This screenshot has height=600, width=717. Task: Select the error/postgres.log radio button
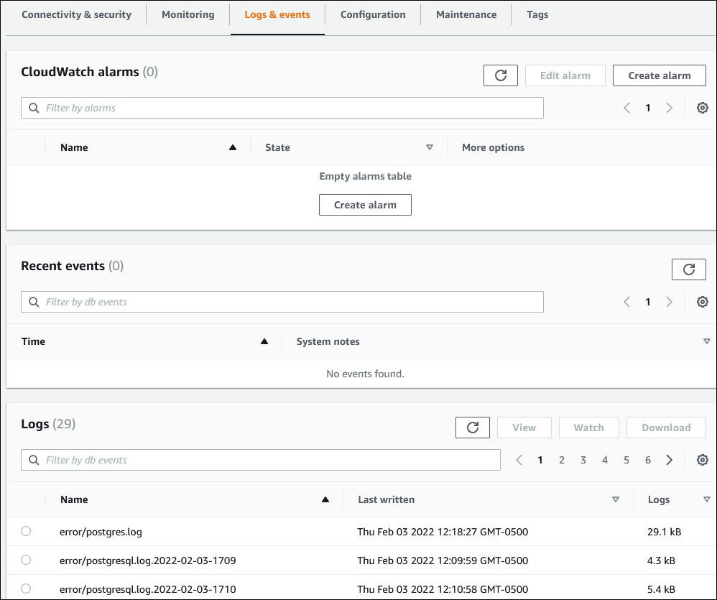[x=26, y=531]
